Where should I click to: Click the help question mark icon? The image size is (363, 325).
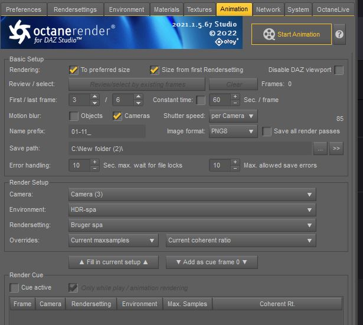(x=339, y=34)
